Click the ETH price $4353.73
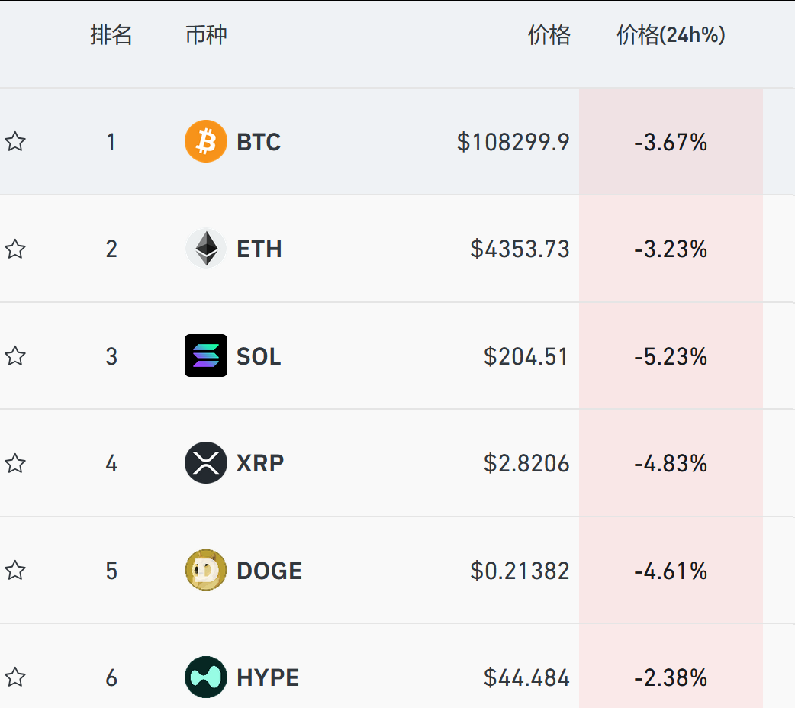795x708 pixels. pos(520,249)
